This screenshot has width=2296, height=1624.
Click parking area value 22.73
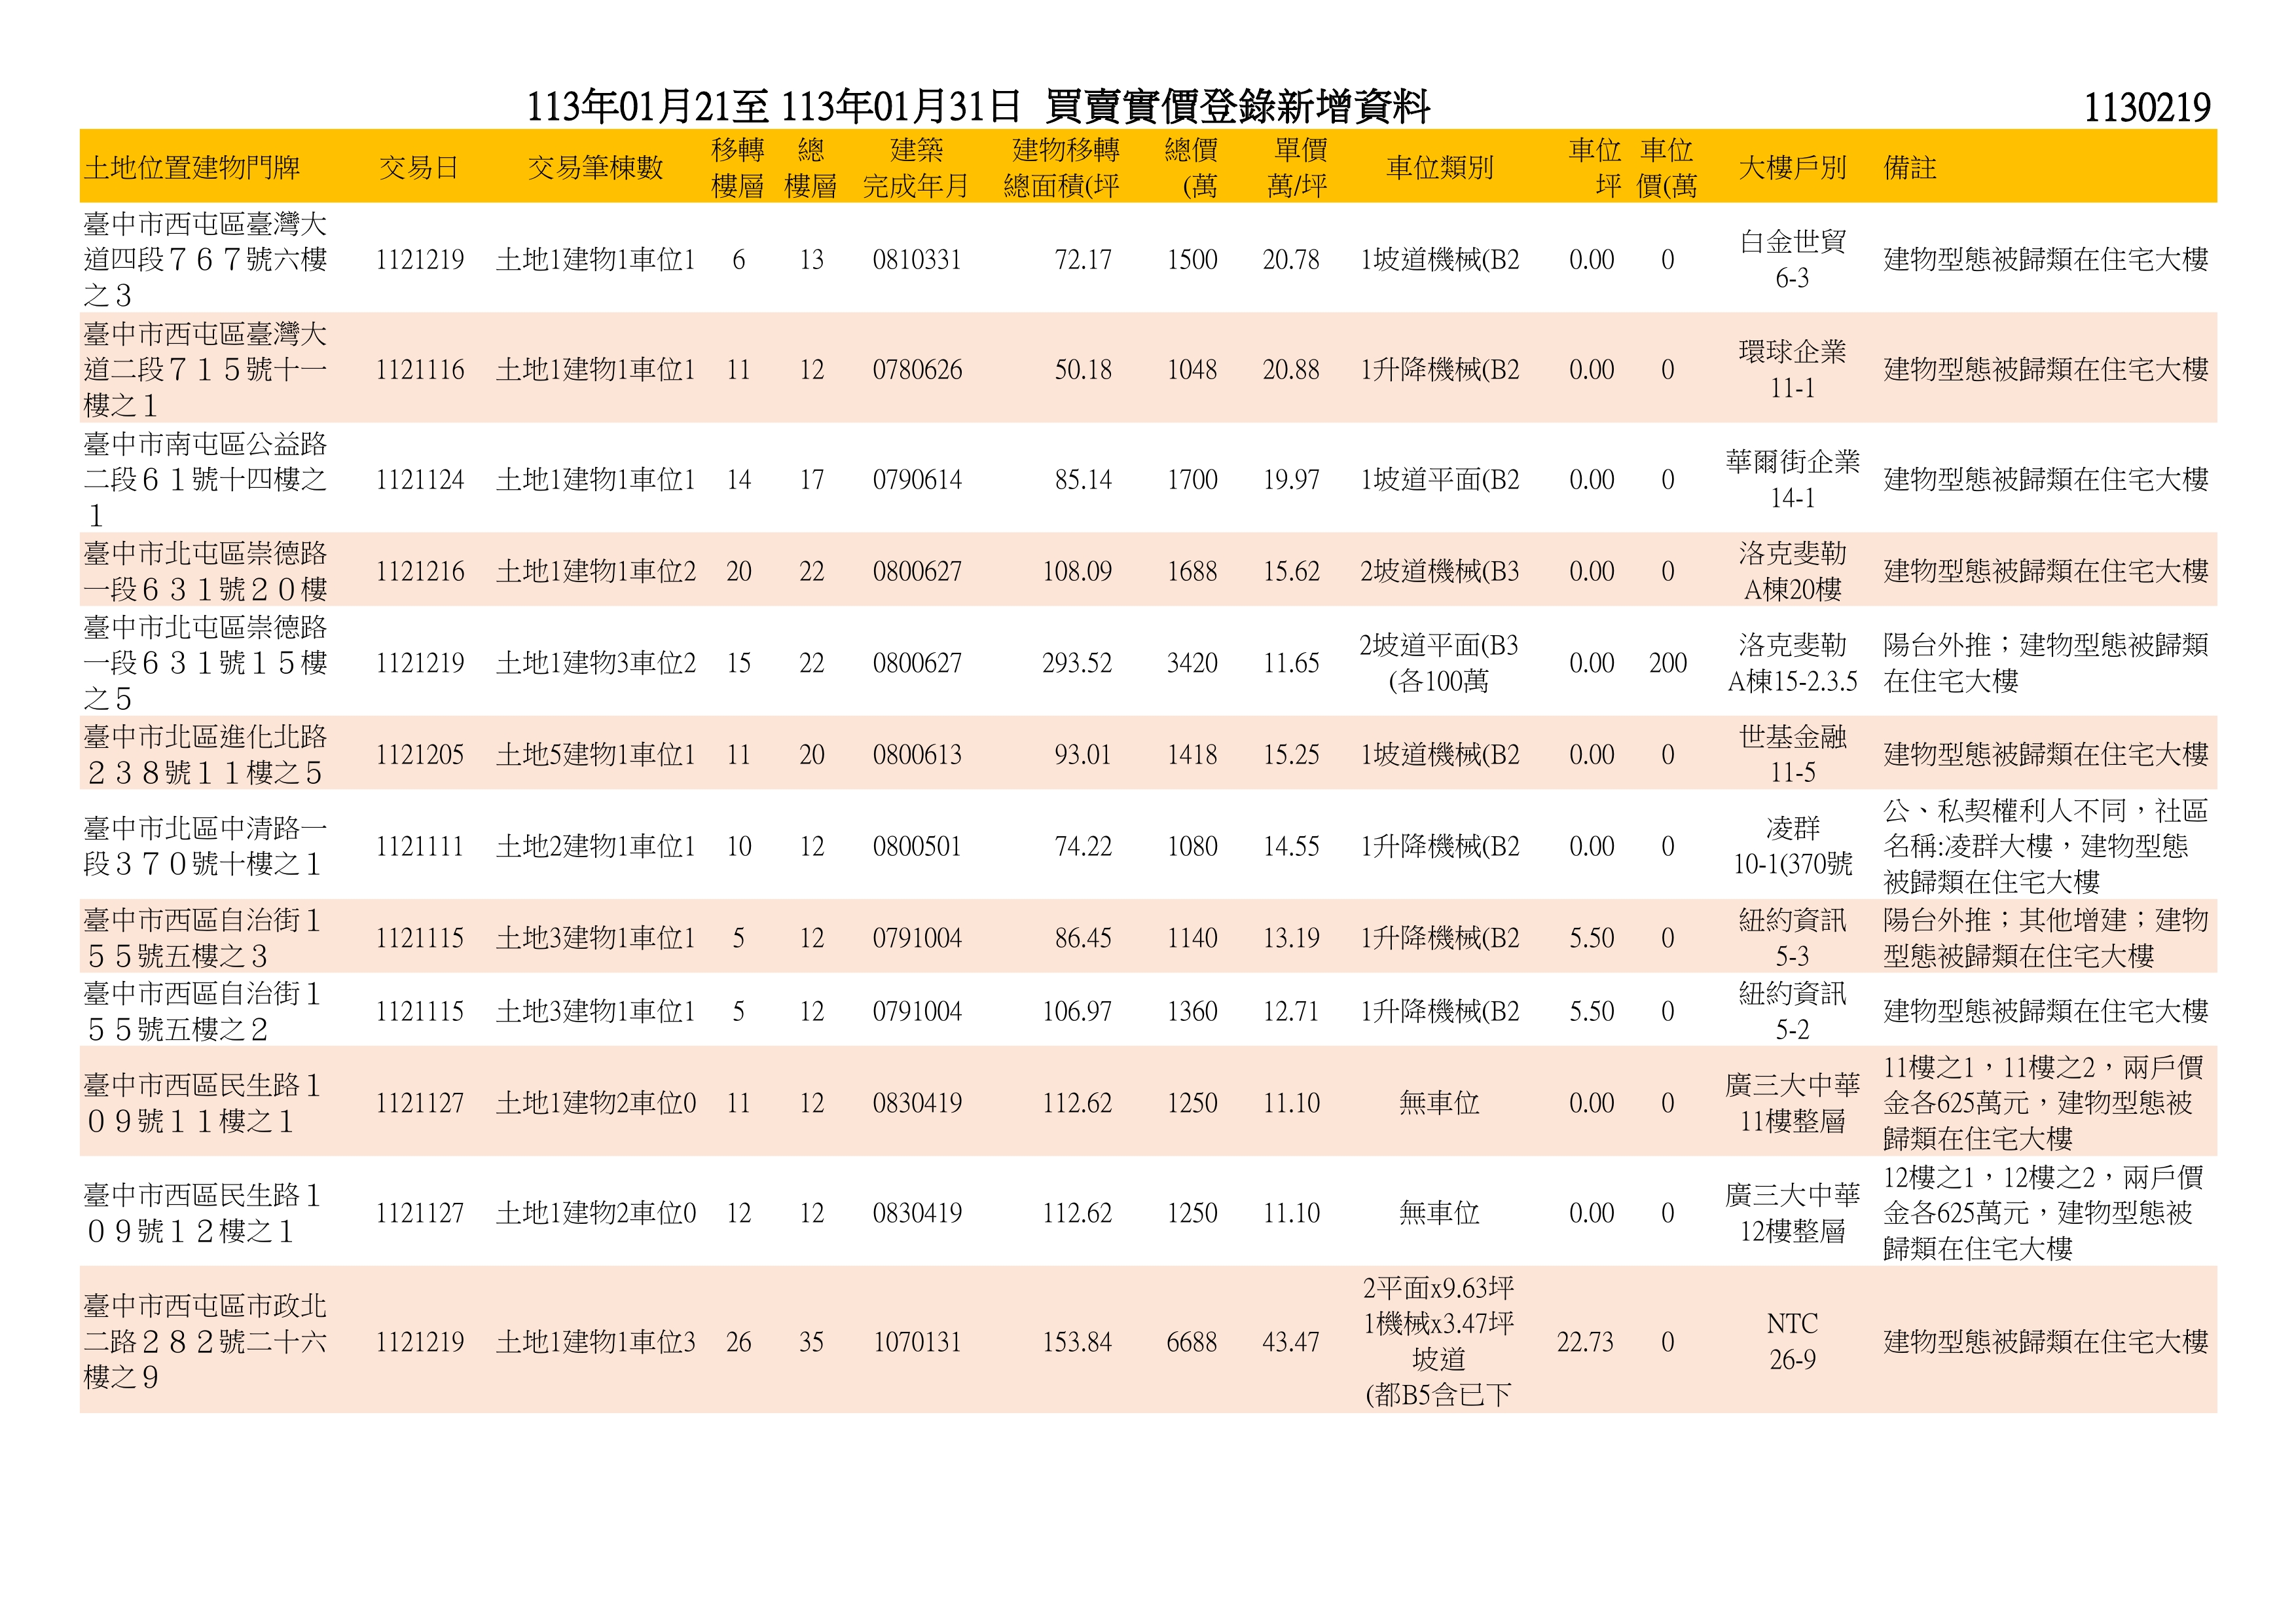pos(1585,1342)
